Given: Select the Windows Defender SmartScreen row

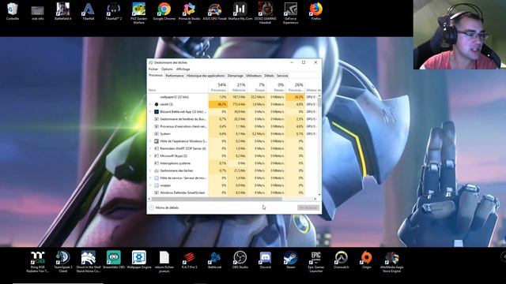Looking at the screenshot, I should tap(232, 192).
